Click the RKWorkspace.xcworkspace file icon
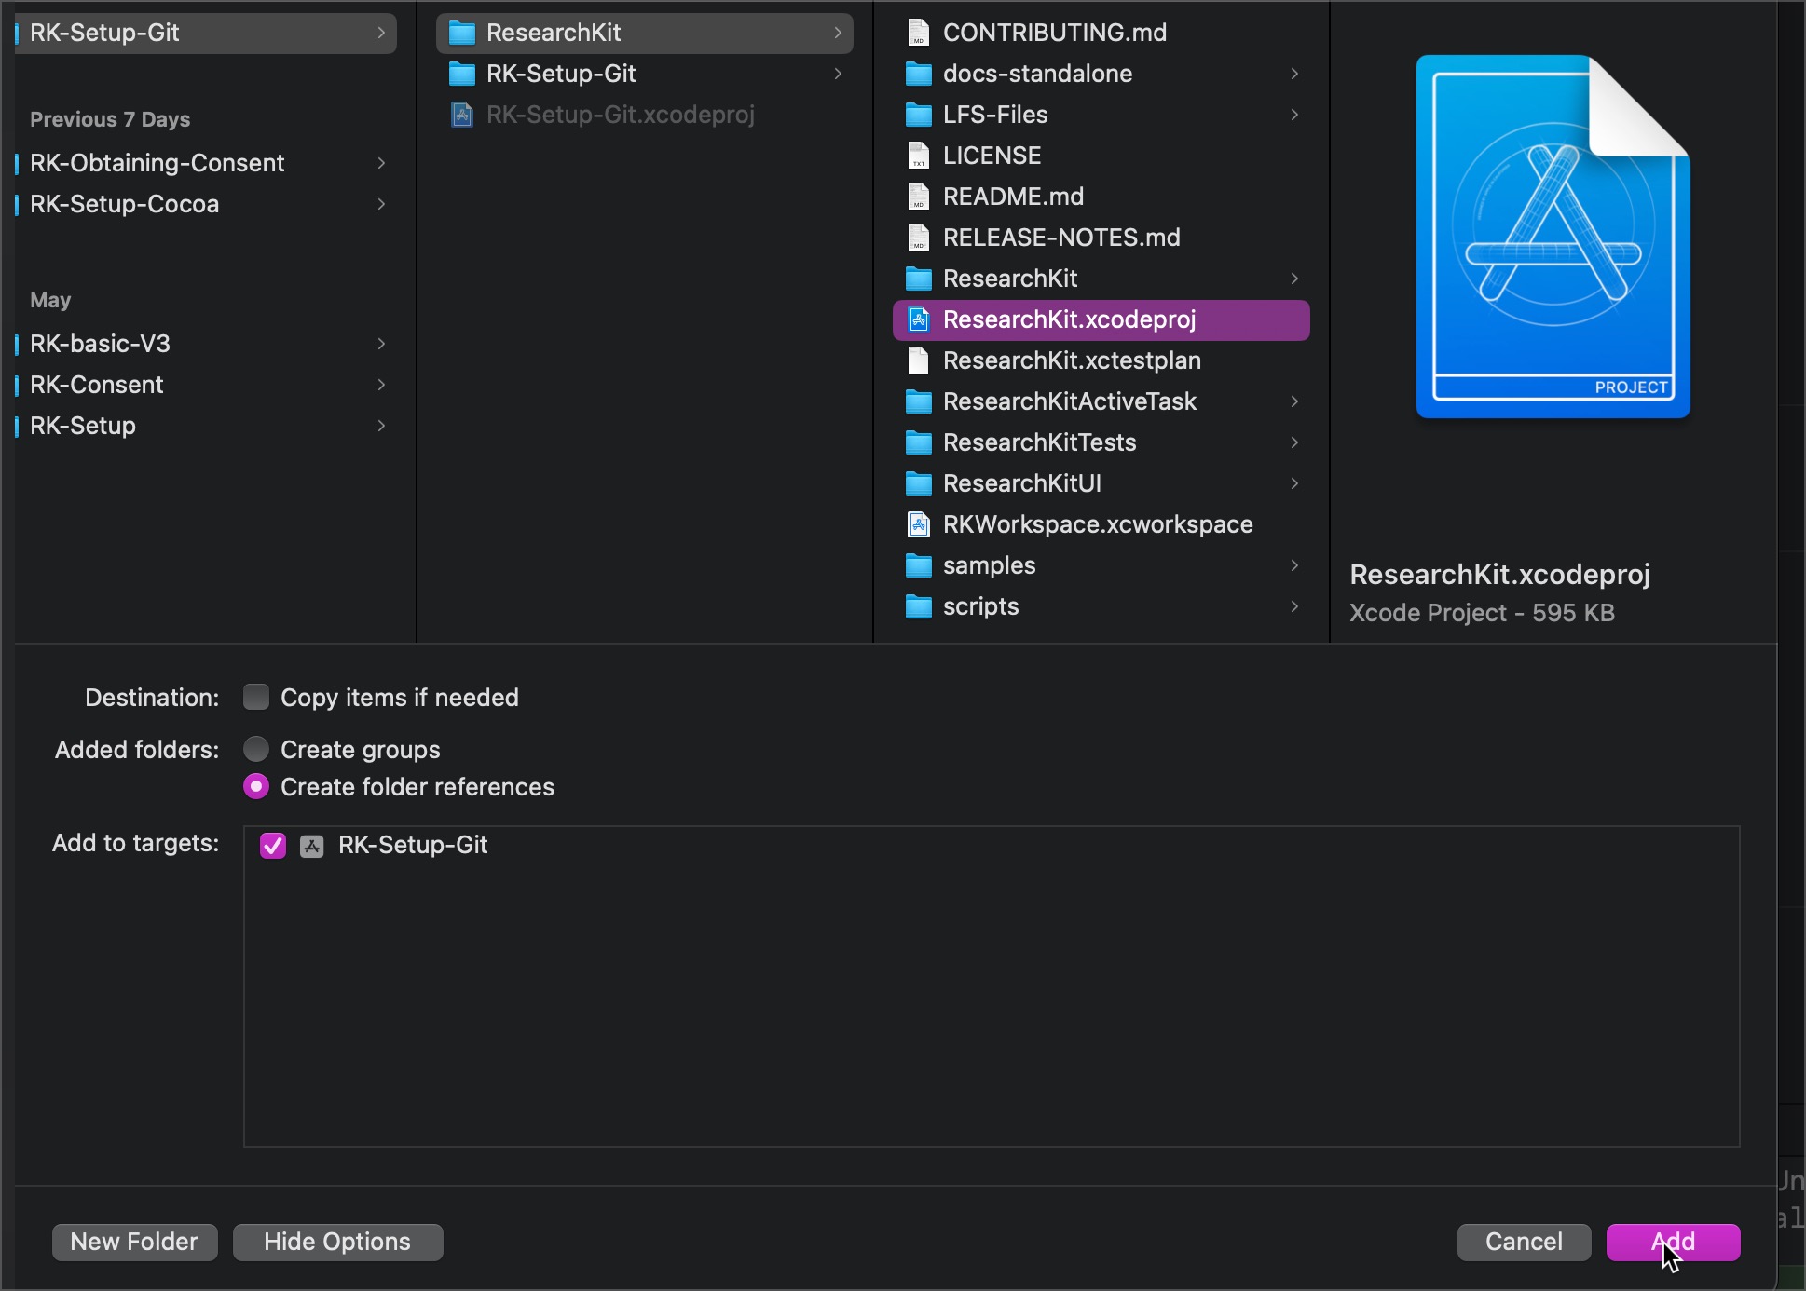The image size is (1806, 1291). pos(919,525)
